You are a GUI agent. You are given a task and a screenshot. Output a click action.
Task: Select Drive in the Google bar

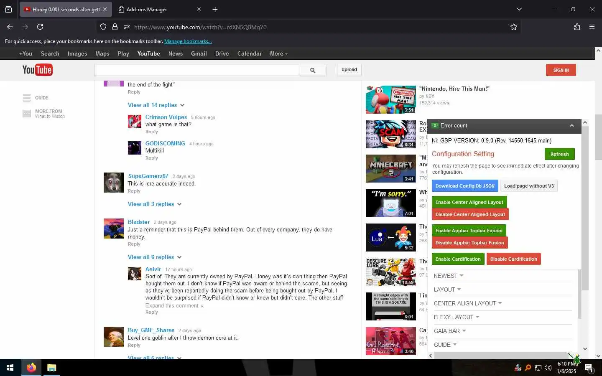[222, 53]
